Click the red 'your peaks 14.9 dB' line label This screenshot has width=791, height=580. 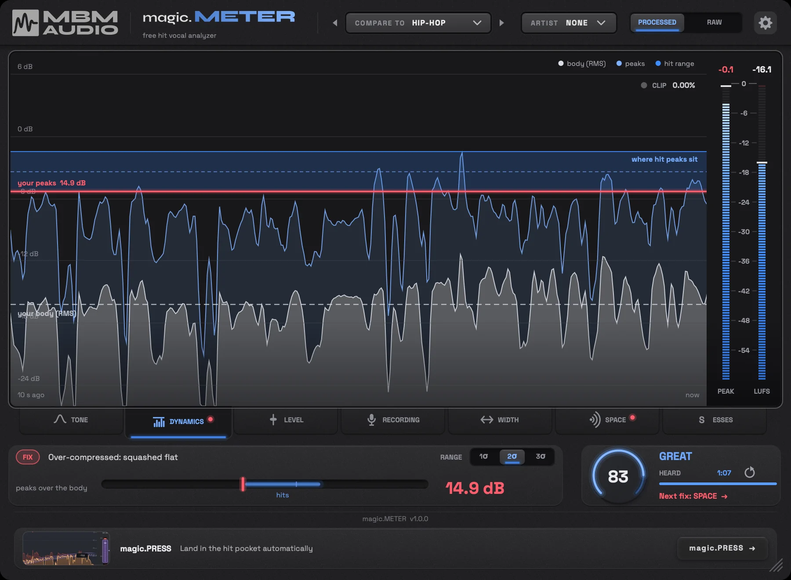(51, 183)
